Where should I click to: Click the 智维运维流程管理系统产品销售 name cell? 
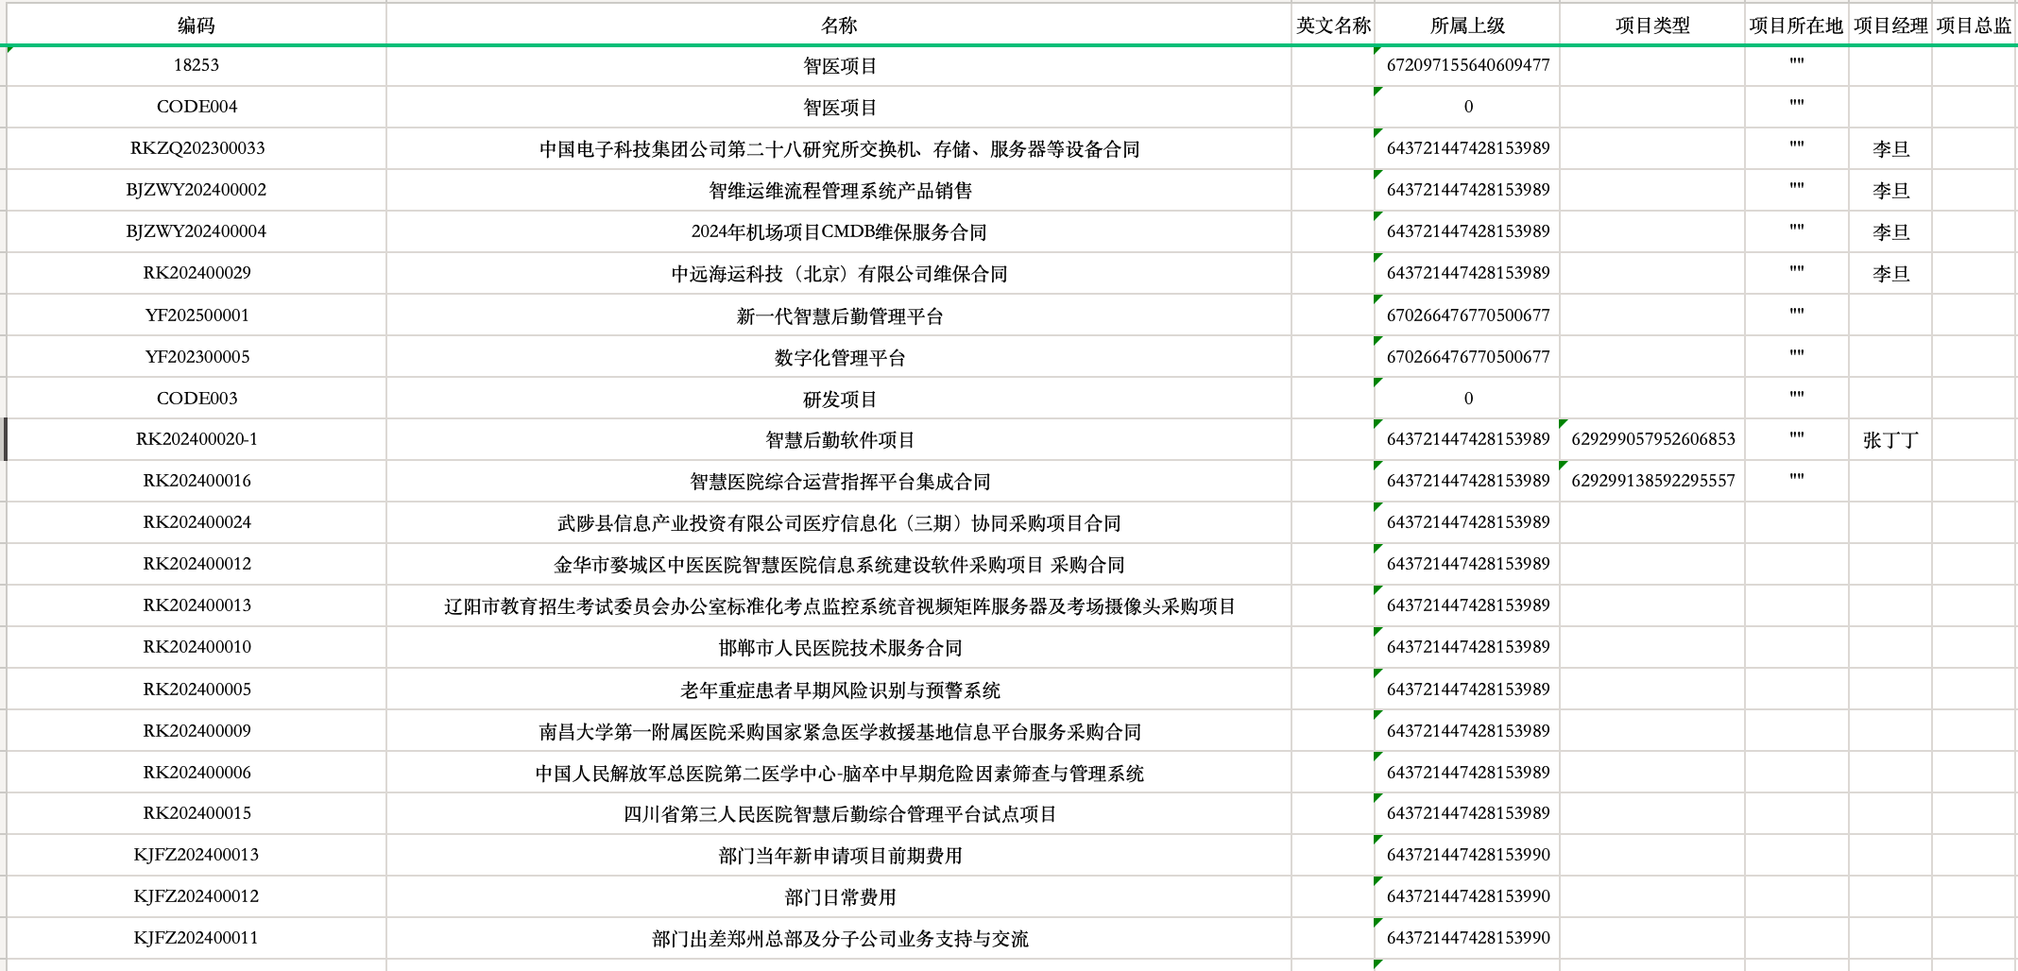[839, 190]
